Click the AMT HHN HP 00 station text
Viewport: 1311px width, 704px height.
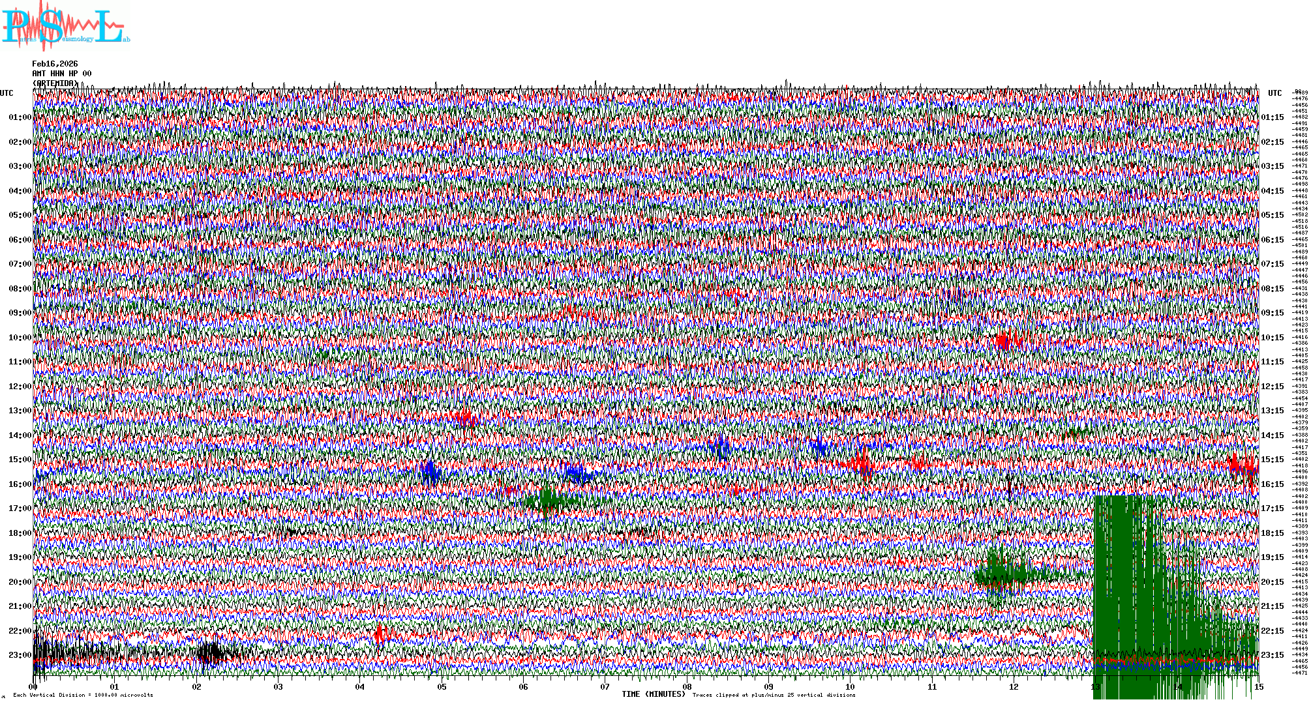tap(61, 74)
